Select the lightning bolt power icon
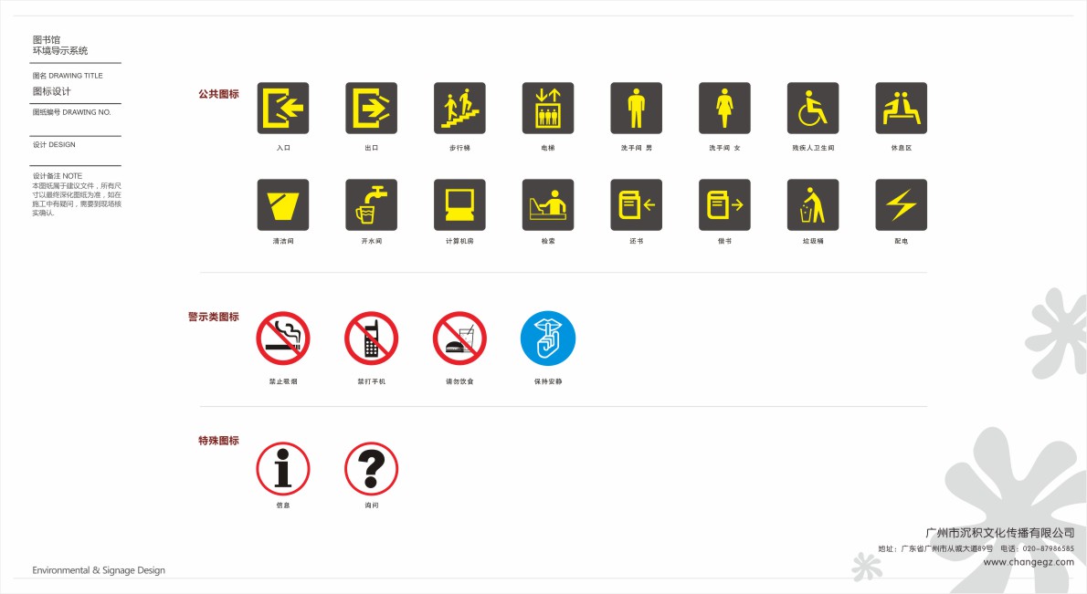Screen dimensions: 1087x594 coord(902,205)
